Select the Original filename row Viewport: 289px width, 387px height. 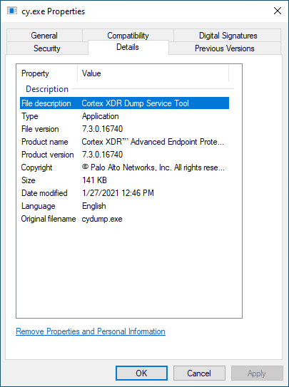124,219
